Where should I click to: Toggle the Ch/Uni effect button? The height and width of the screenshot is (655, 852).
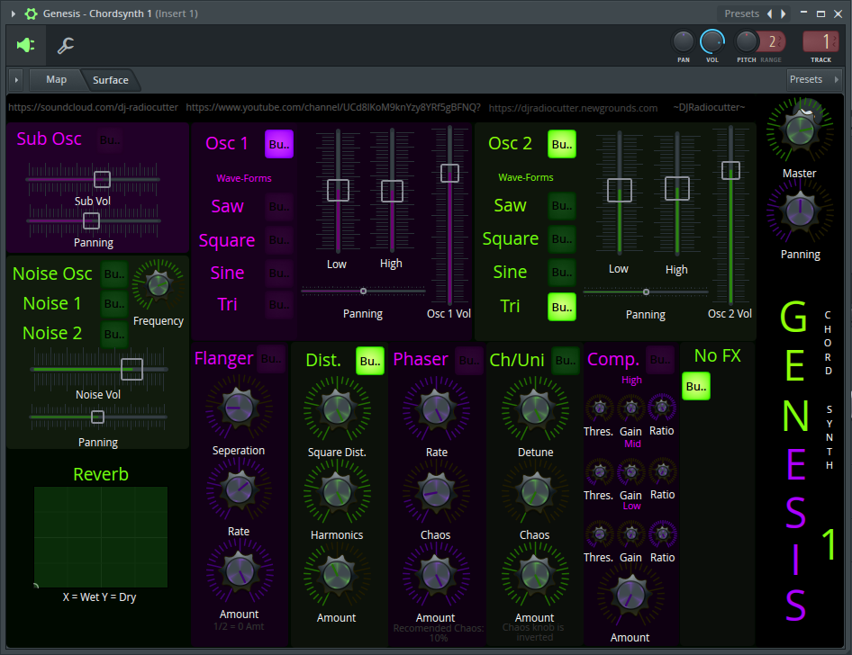[565, 361]
